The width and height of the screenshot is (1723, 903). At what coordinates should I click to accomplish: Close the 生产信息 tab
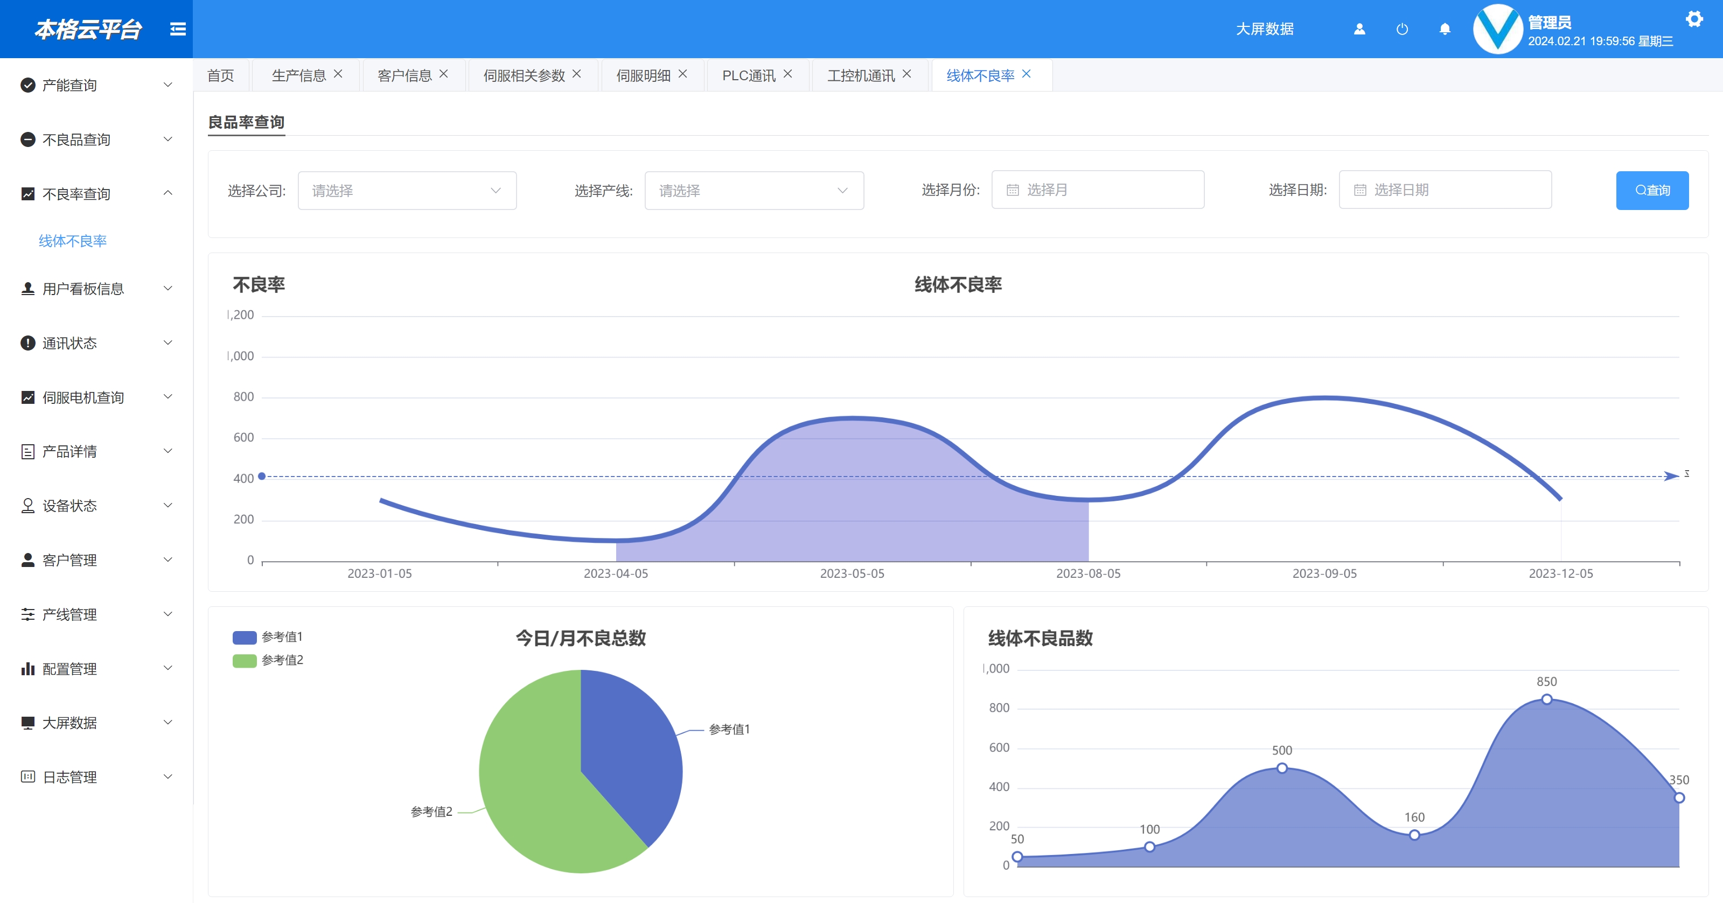point(338,74)
